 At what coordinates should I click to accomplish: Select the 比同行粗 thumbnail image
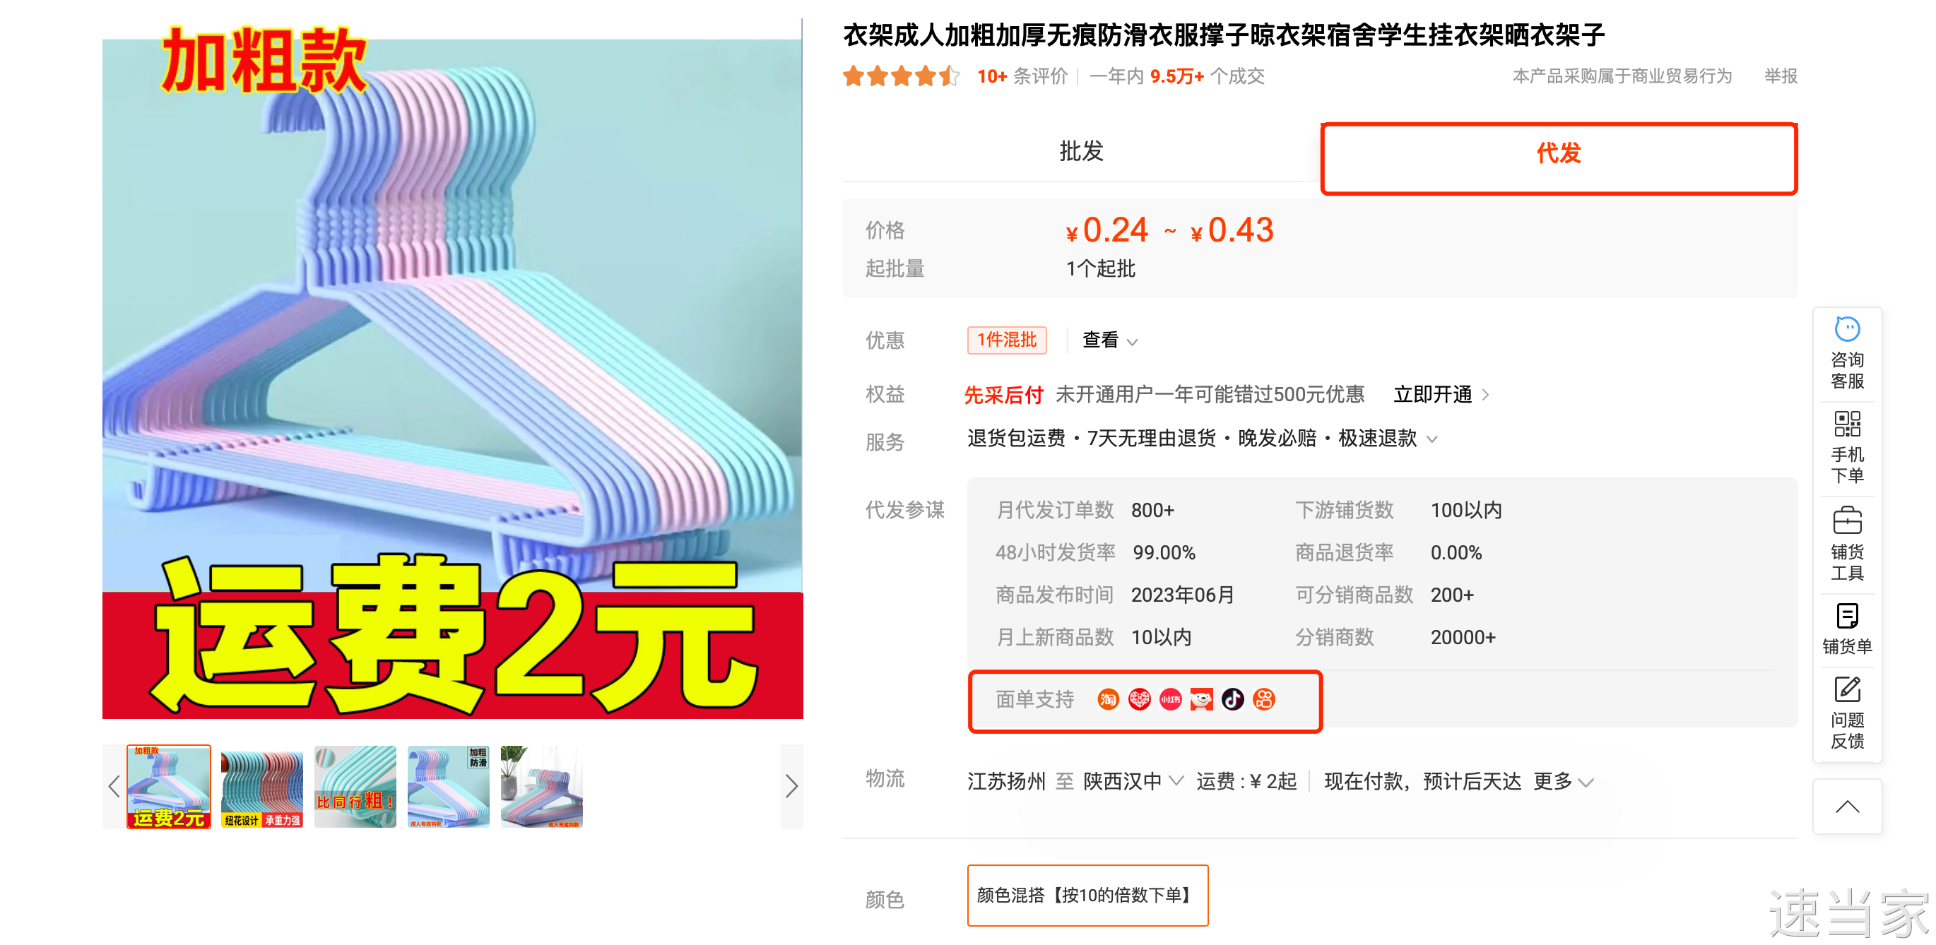(355, 786)
